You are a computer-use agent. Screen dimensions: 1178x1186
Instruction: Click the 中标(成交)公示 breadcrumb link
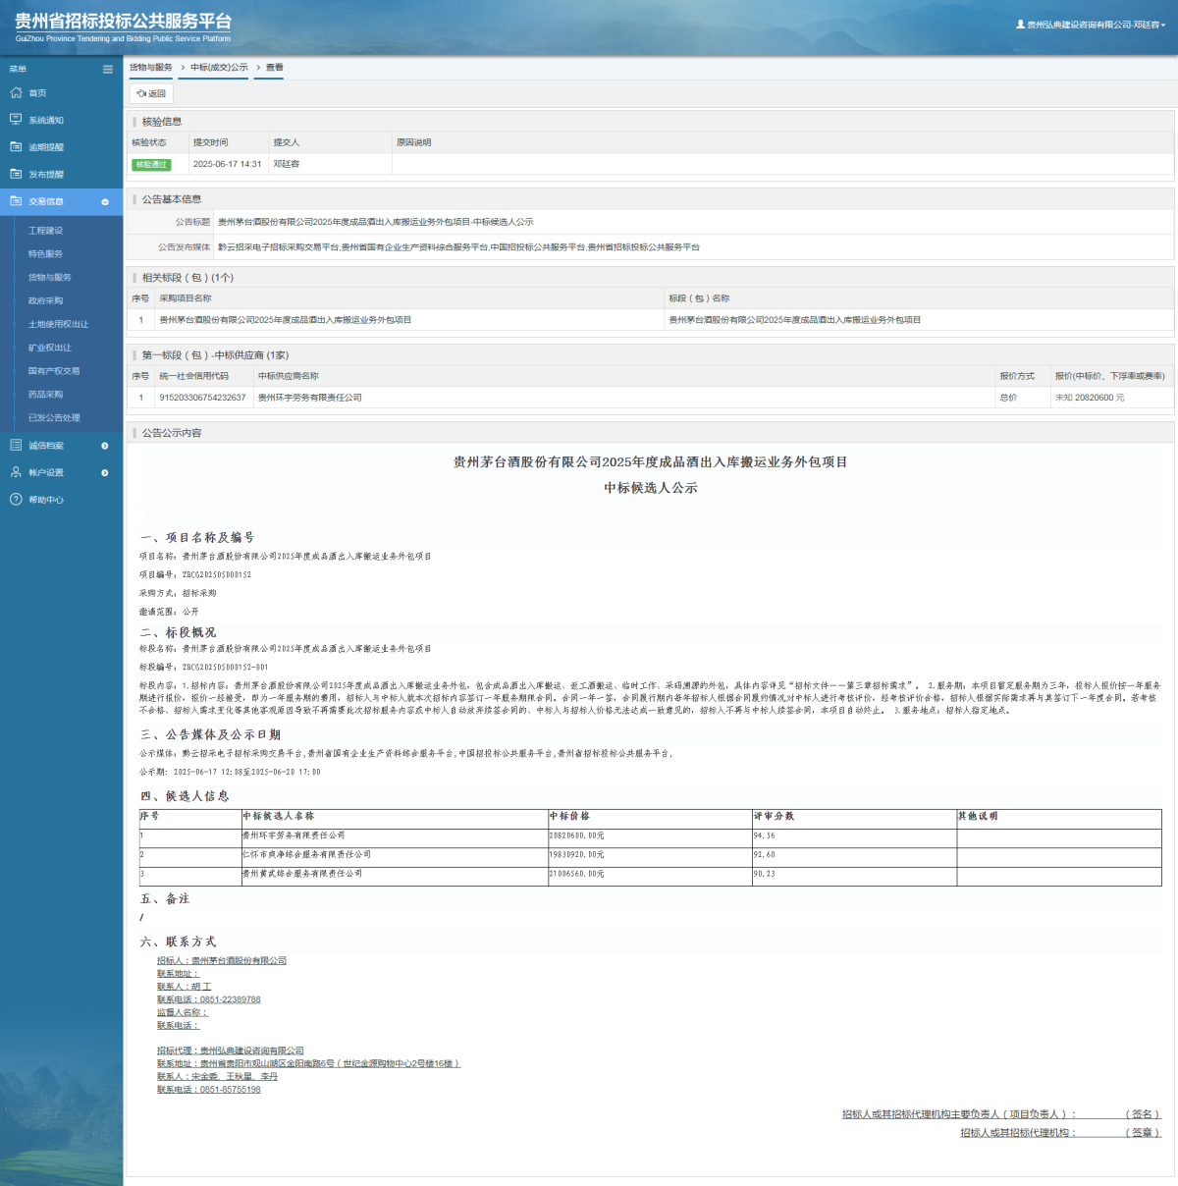point(219,68)
